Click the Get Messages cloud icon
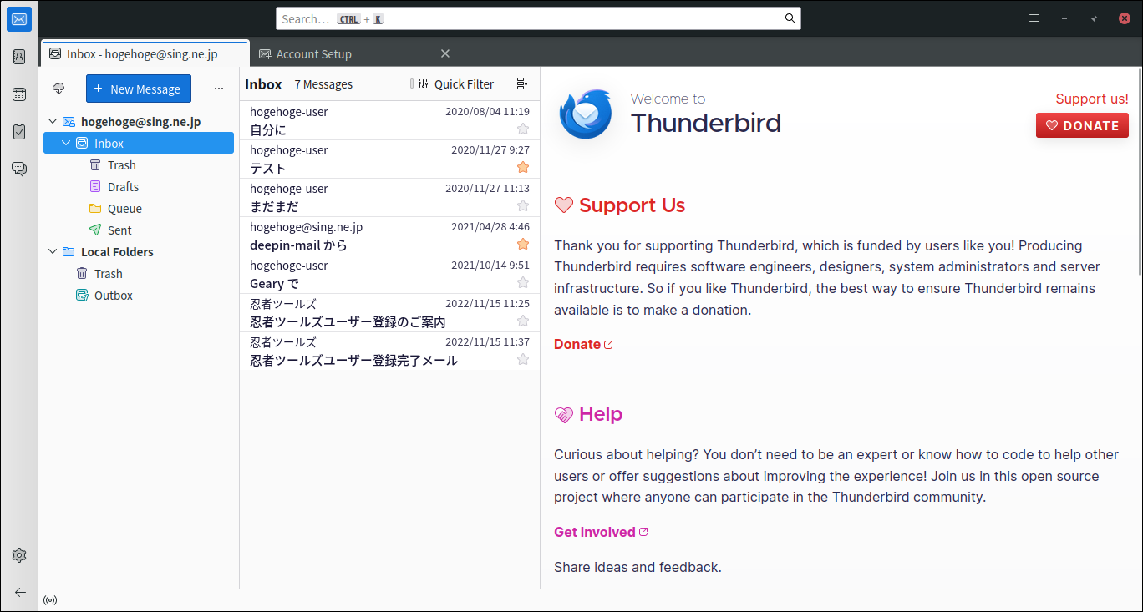Screen dimensions: 1143x612 pyautogui.click(x=58, y=89)
